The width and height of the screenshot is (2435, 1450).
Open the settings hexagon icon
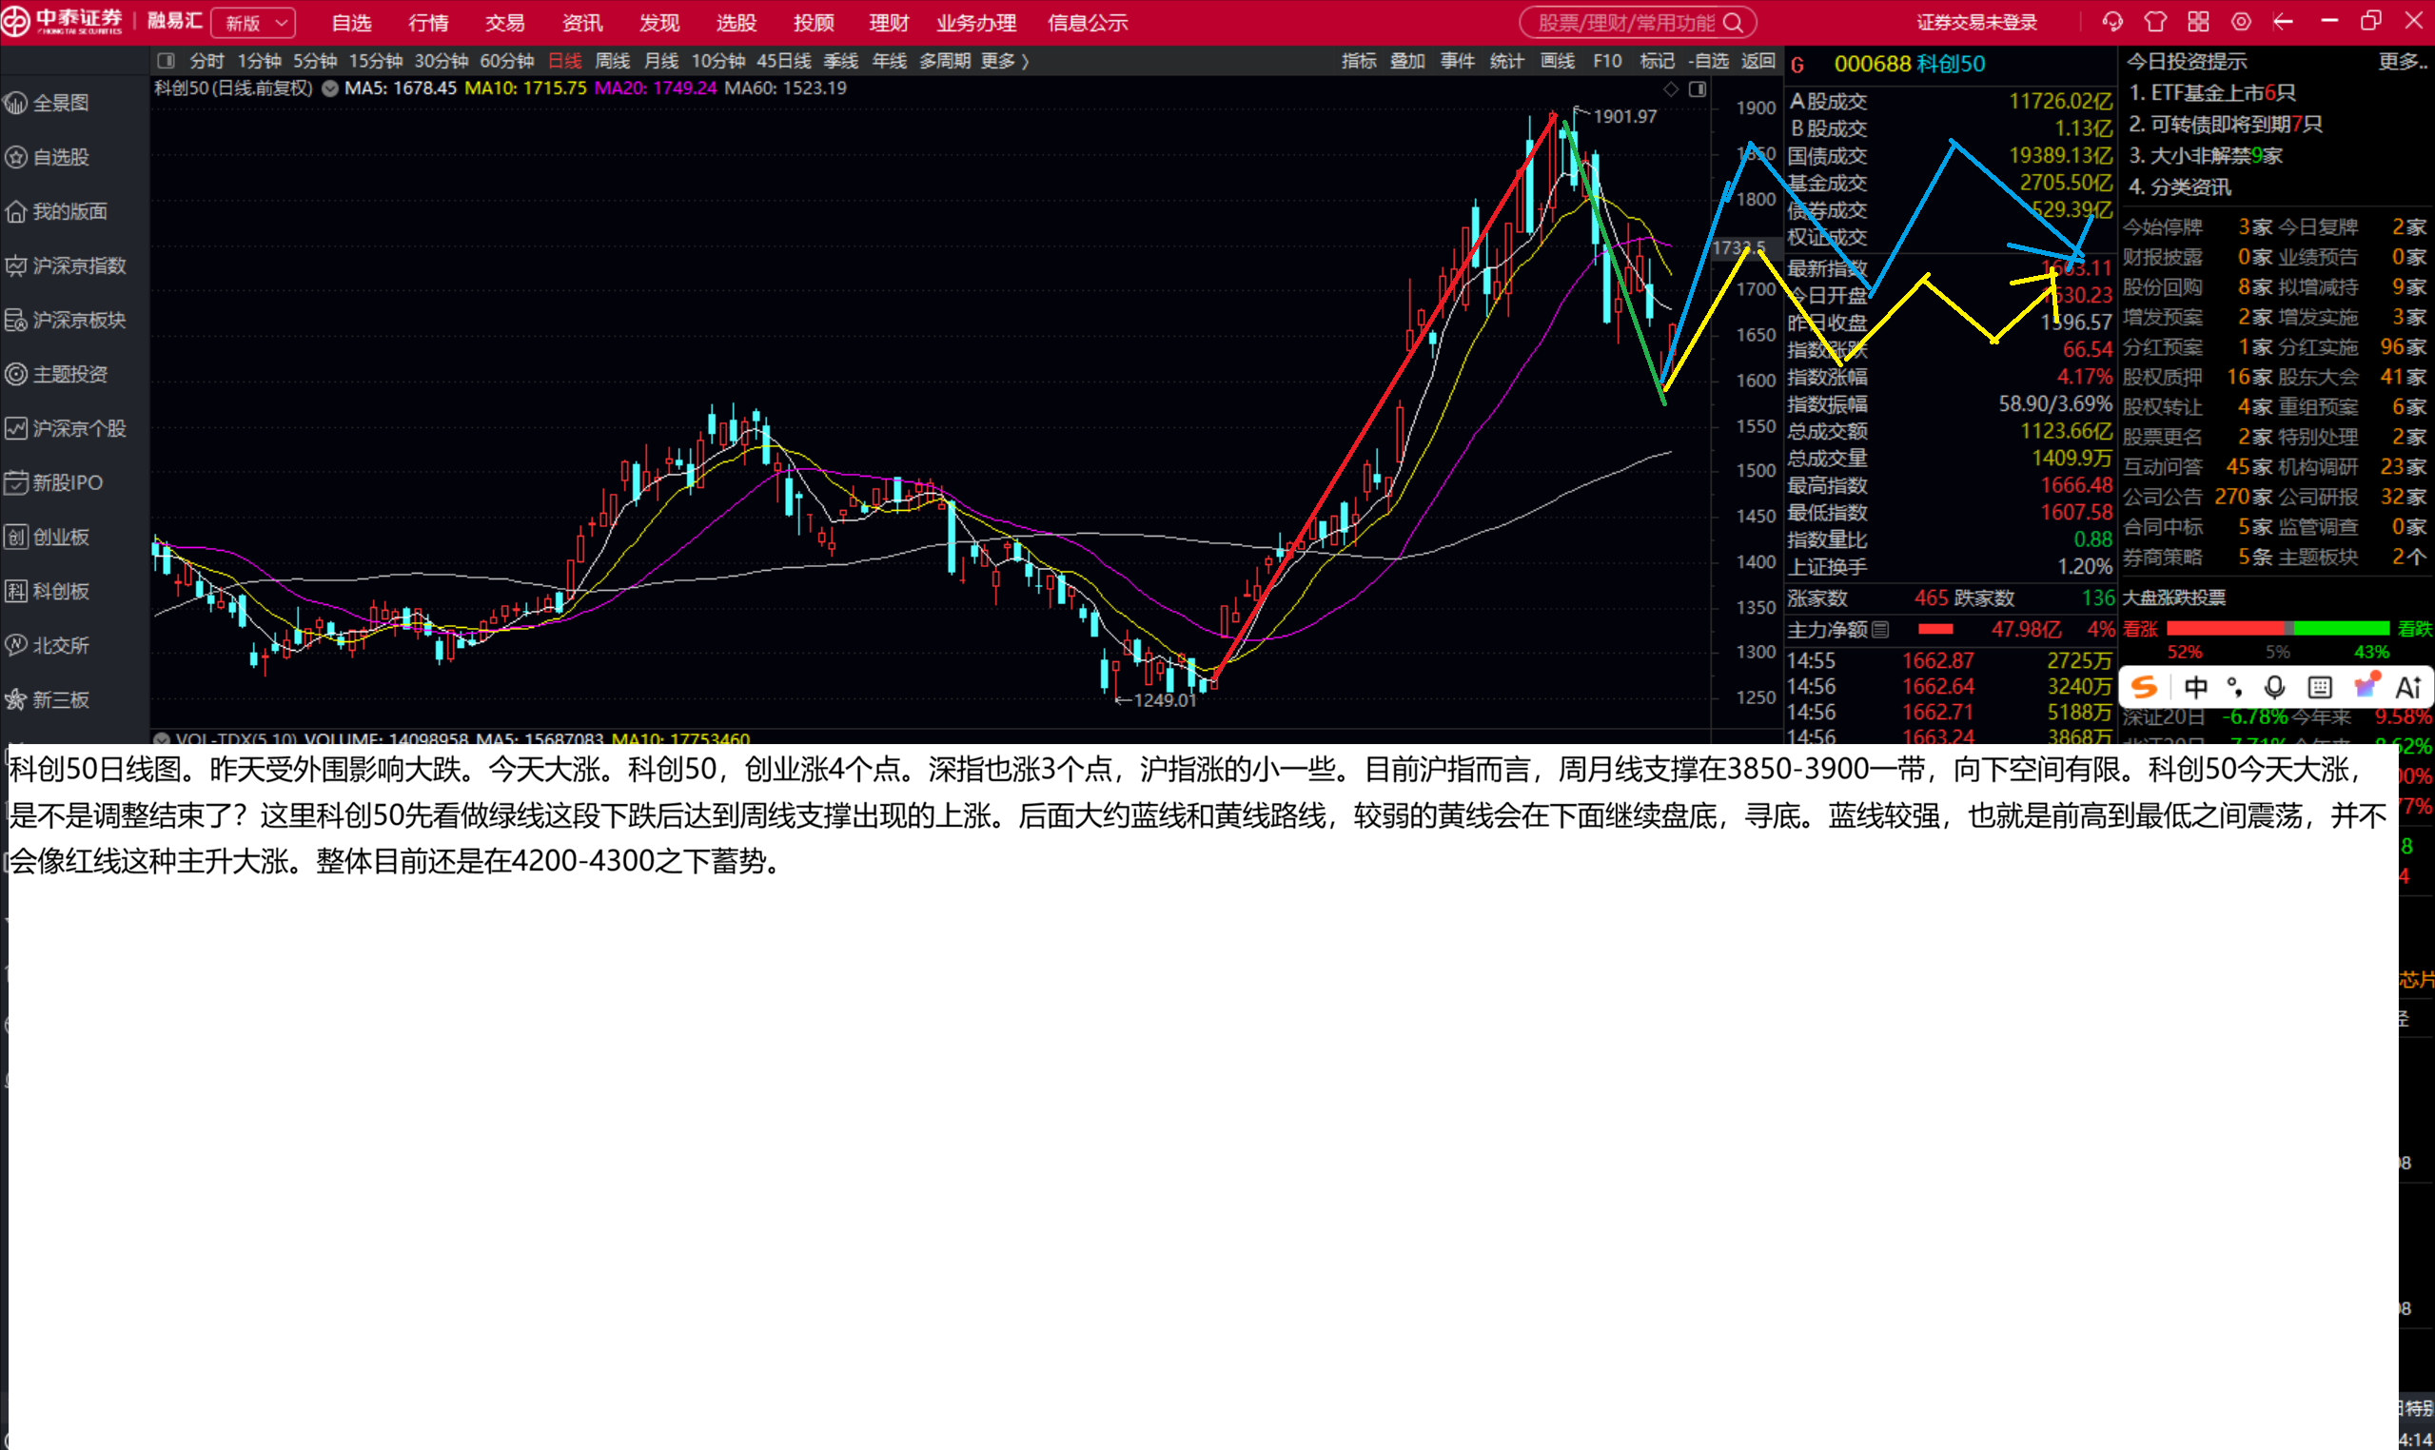click(x=2242, y=22)
